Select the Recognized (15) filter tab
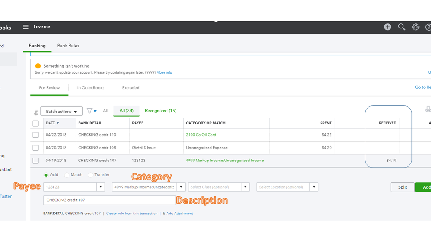 [160, 111]
